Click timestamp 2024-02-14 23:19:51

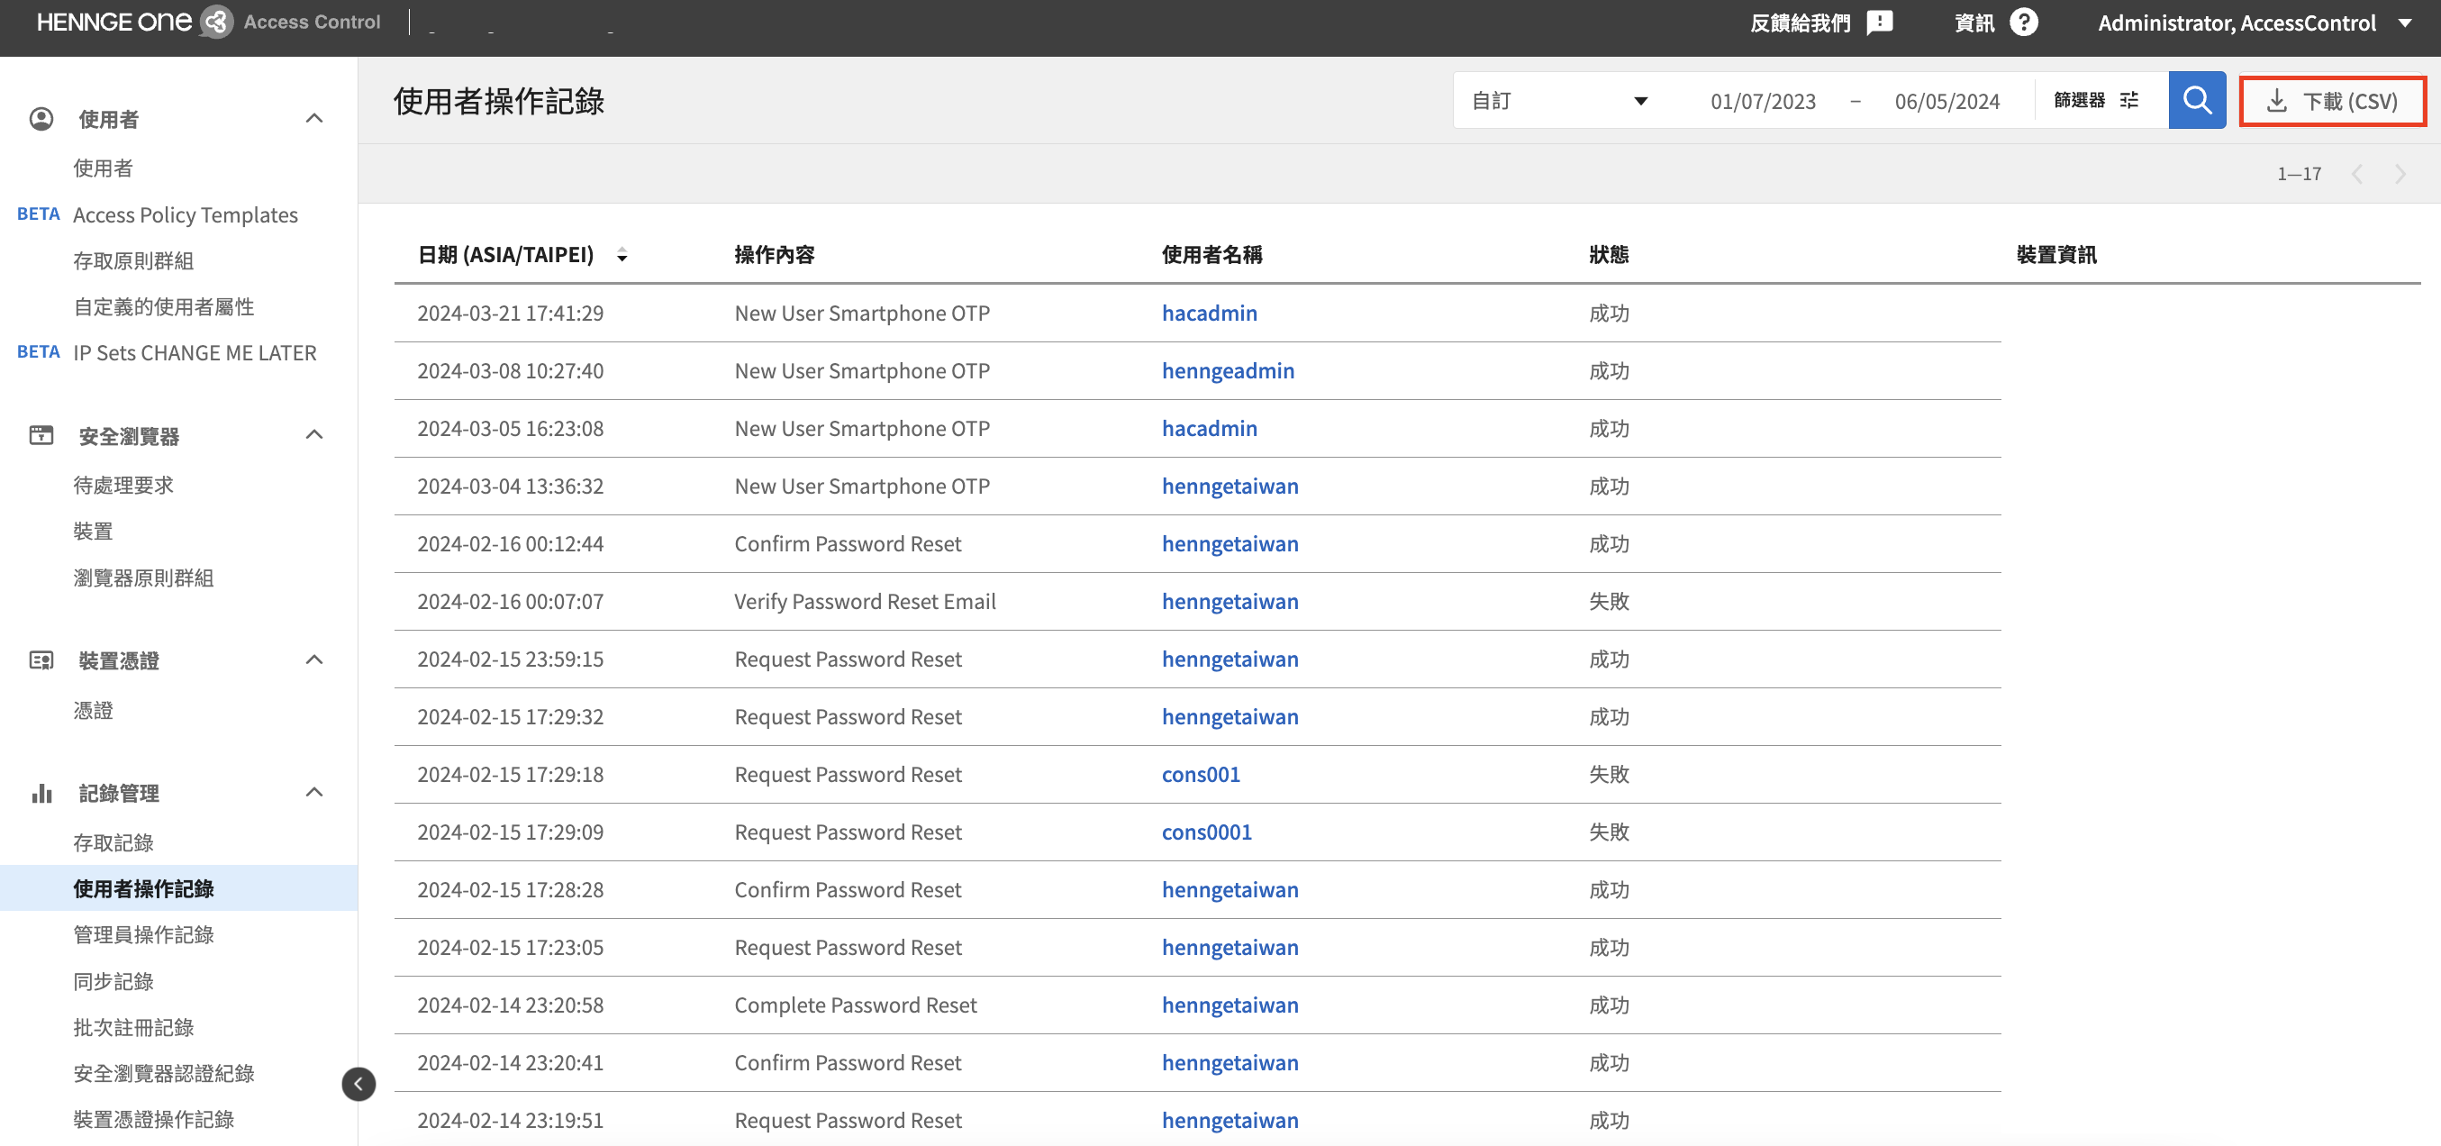point(510,1121)
